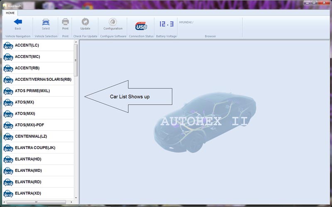Select ATOS PRIME(MXL) model
Viewport: 332px width, 207px height.
pyautogui.click(x=32, y=91)
